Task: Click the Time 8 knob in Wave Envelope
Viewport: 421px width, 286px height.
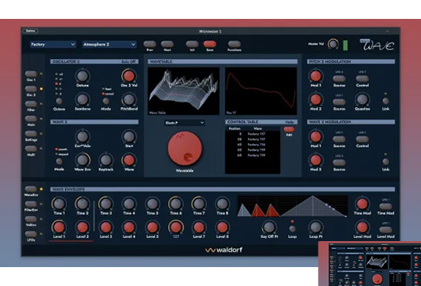Action: (x=223, y=204)
